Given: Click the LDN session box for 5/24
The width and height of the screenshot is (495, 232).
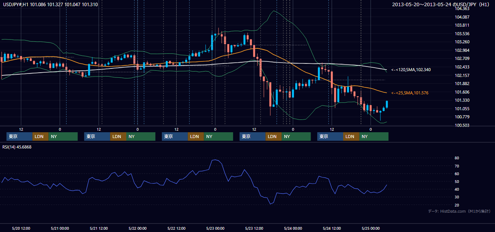Looking at the screenshot, I should pos(351,136).
